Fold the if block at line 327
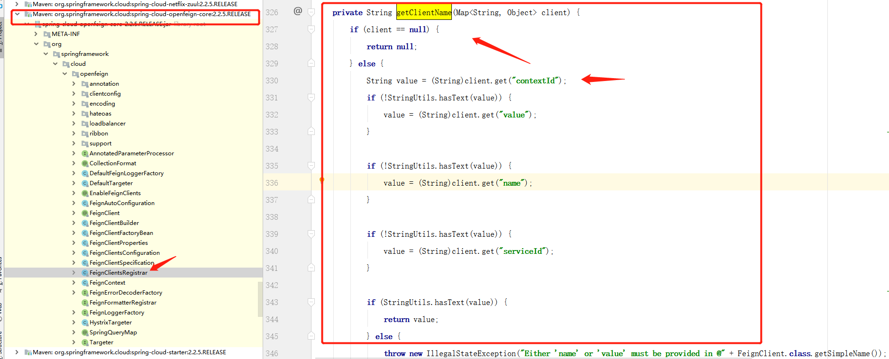The image size is (889, 359). [312, 29]
